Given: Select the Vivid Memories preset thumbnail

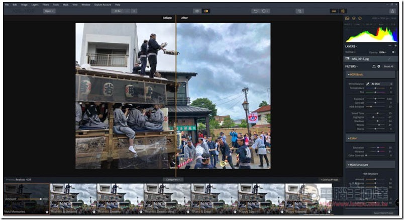Looking at the screenshot, I should [x=27, y=199].
